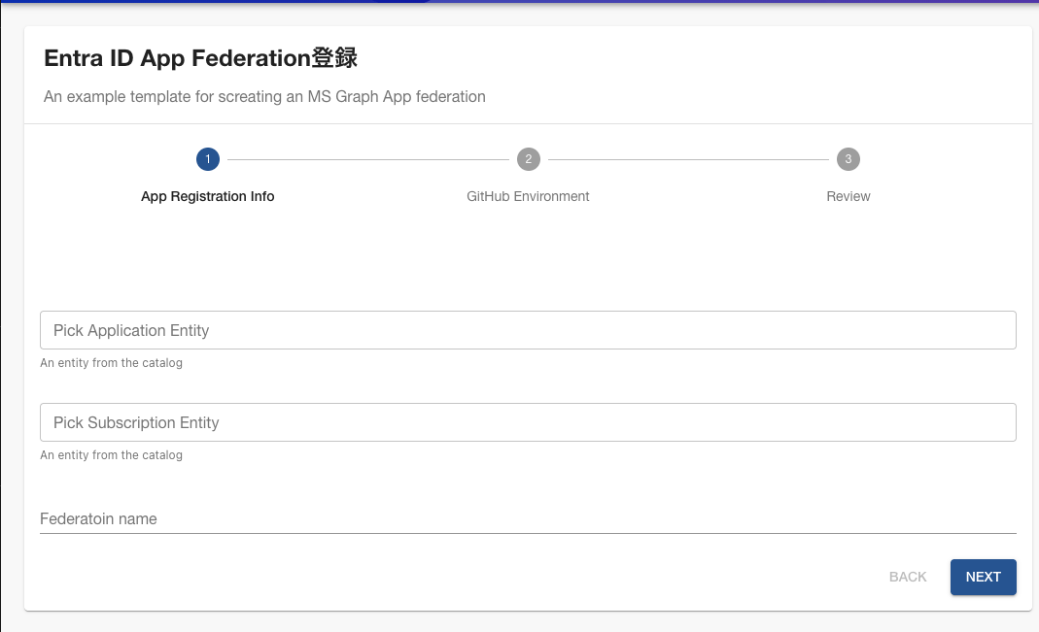Viewport: 1039px width, 632px height.
Task: Click the Entra ID App Federation title
Action: [x=201, y=58]
